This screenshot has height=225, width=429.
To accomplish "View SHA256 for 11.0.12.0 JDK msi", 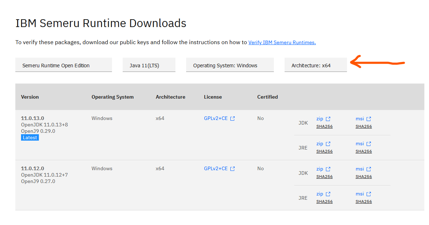I will (x=364, y=177).
